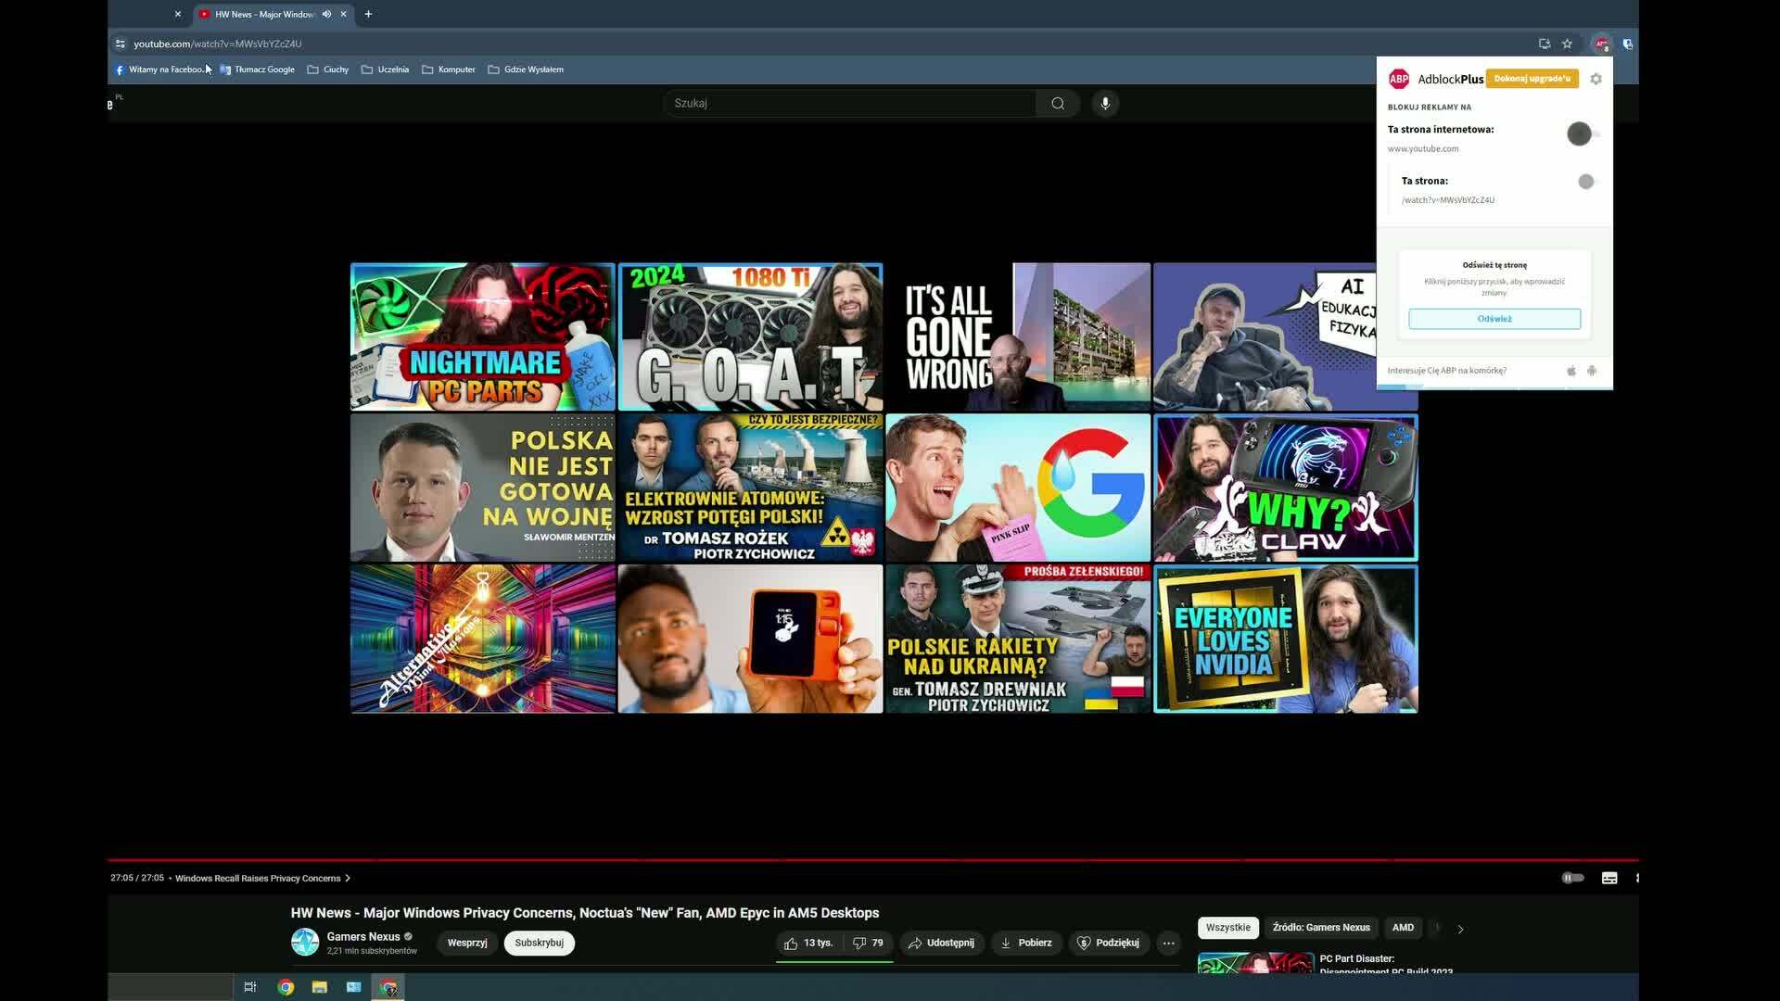Open the Komputer bookmarks folder
The height and width of the screenshot is (1001, 1780).
(x=449, y=70)
